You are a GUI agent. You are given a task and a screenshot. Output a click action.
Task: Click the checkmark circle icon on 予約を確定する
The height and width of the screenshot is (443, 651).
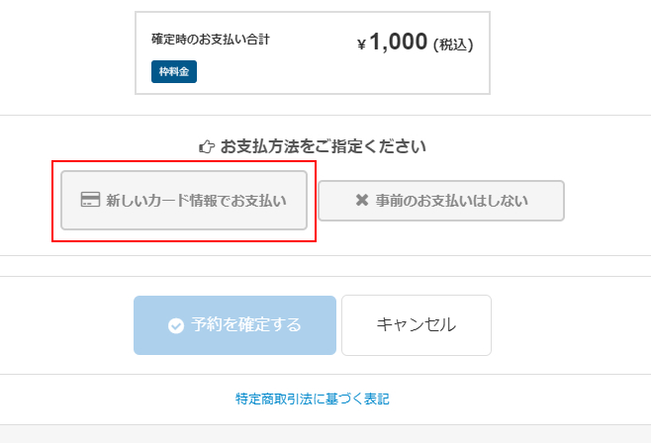point(176,325)
